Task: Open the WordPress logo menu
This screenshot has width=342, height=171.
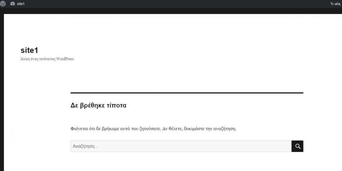Action: pos(3,4)
